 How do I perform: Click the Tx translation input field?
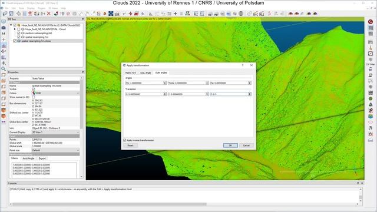point(144,94)
